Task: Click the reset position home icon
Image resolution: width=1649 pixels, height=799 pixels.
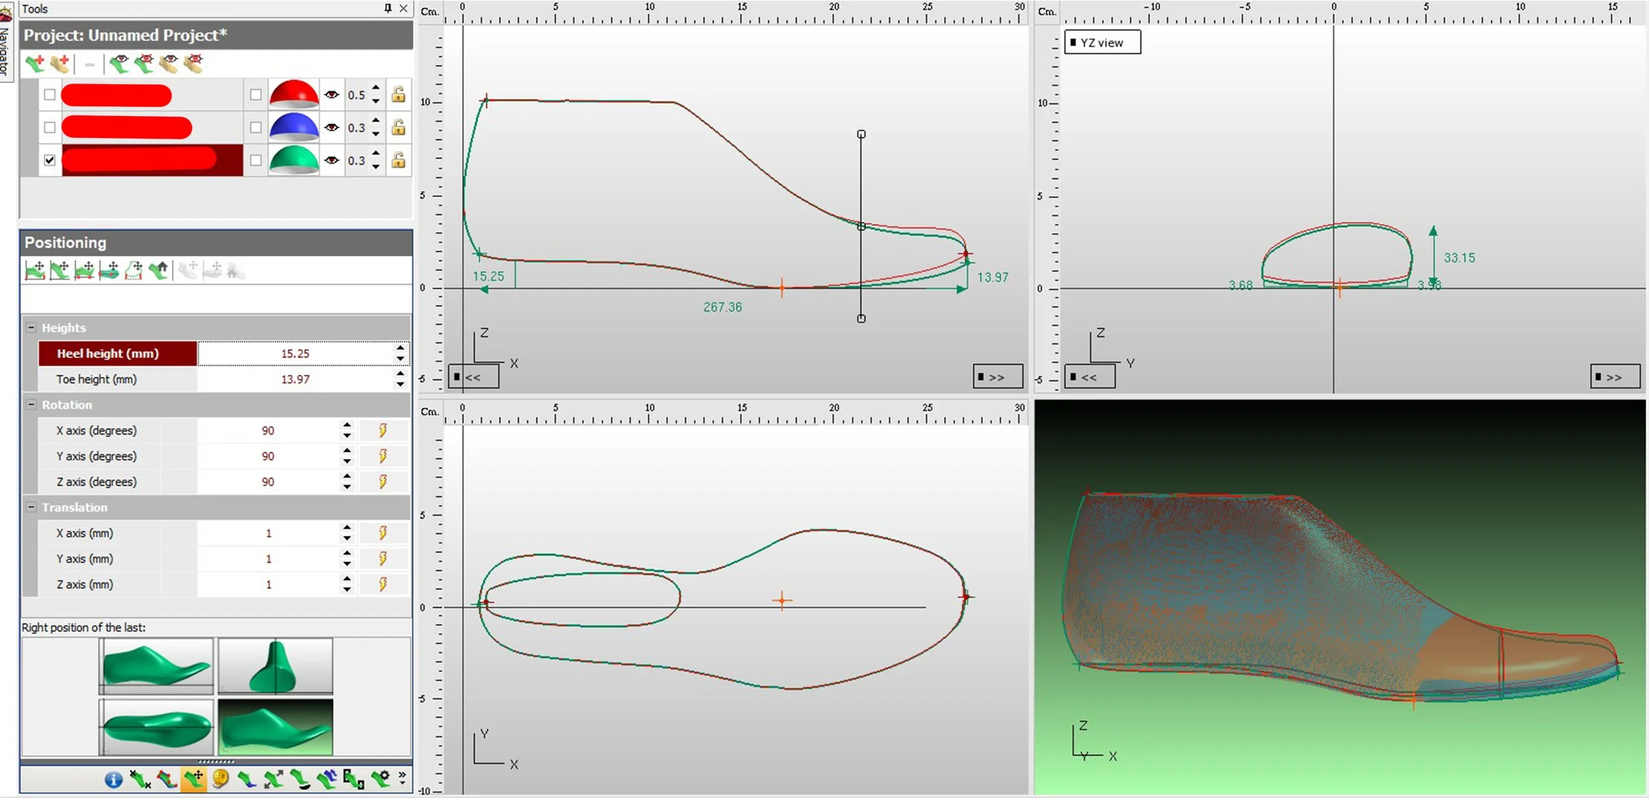Action: pyautogui.click(x=159, y=270)
